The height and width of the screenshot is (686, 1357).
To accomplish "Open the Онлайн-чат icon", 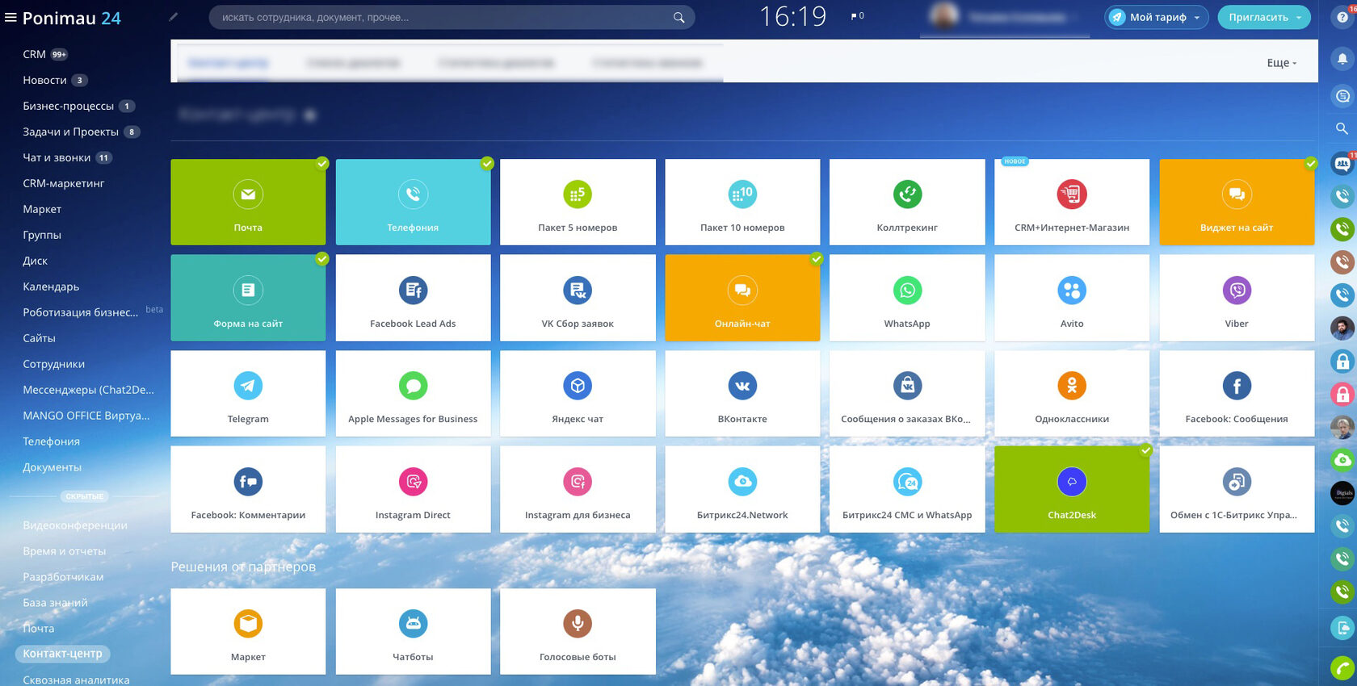I will 742,290.
